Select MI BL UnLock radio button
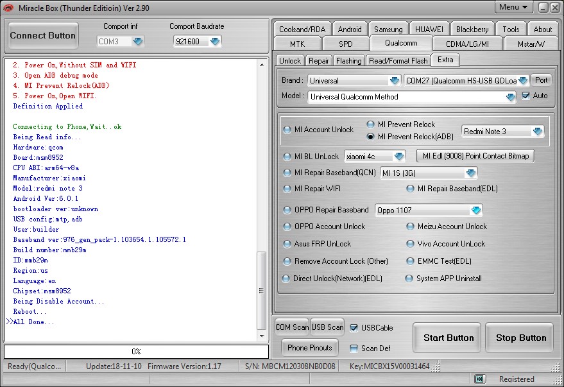 point(287,157)
